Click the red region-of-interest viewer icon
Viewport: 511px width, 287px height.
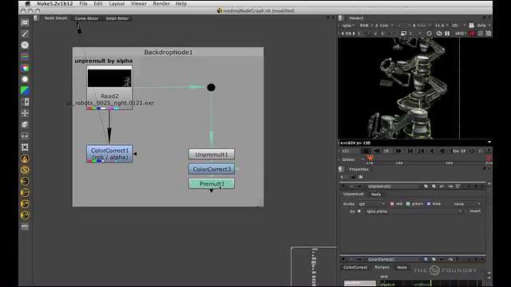(472, 33)
